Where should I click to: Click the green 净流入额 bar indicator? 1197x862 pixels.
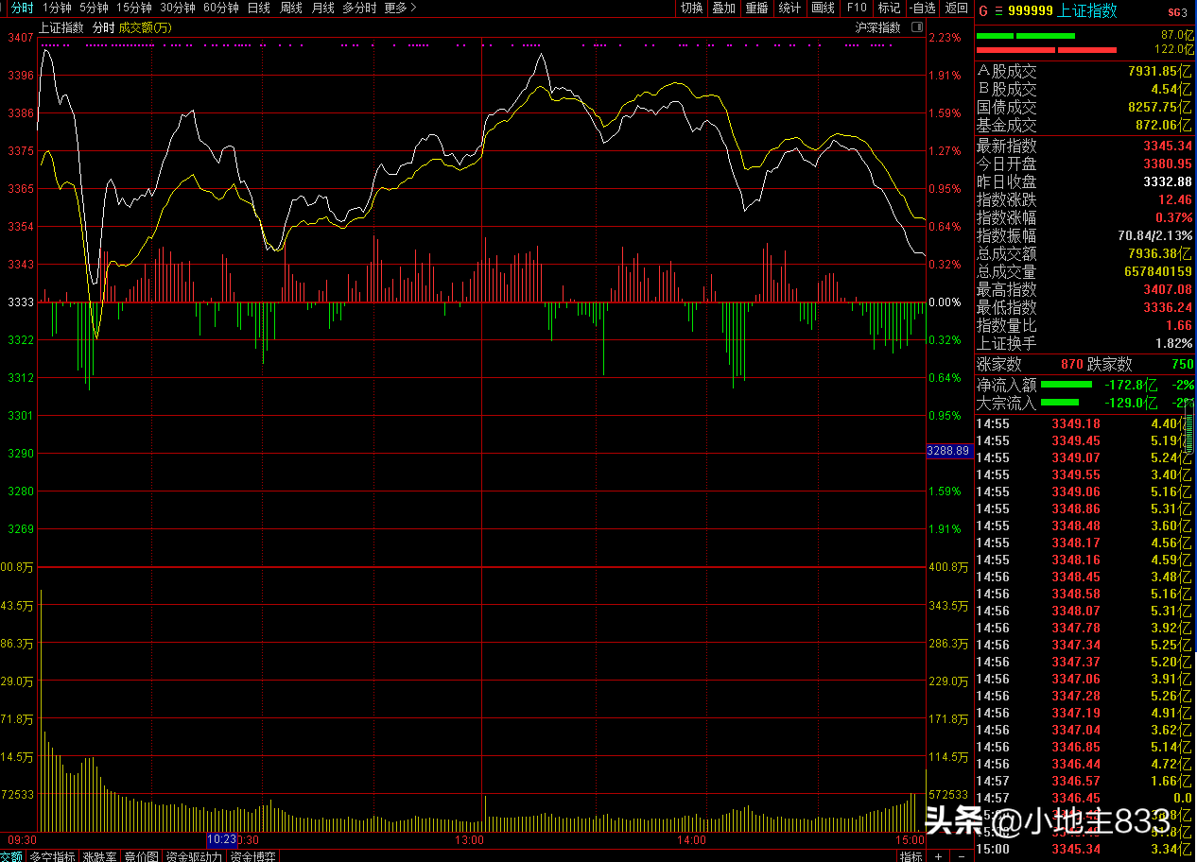tap(1066, 385)
